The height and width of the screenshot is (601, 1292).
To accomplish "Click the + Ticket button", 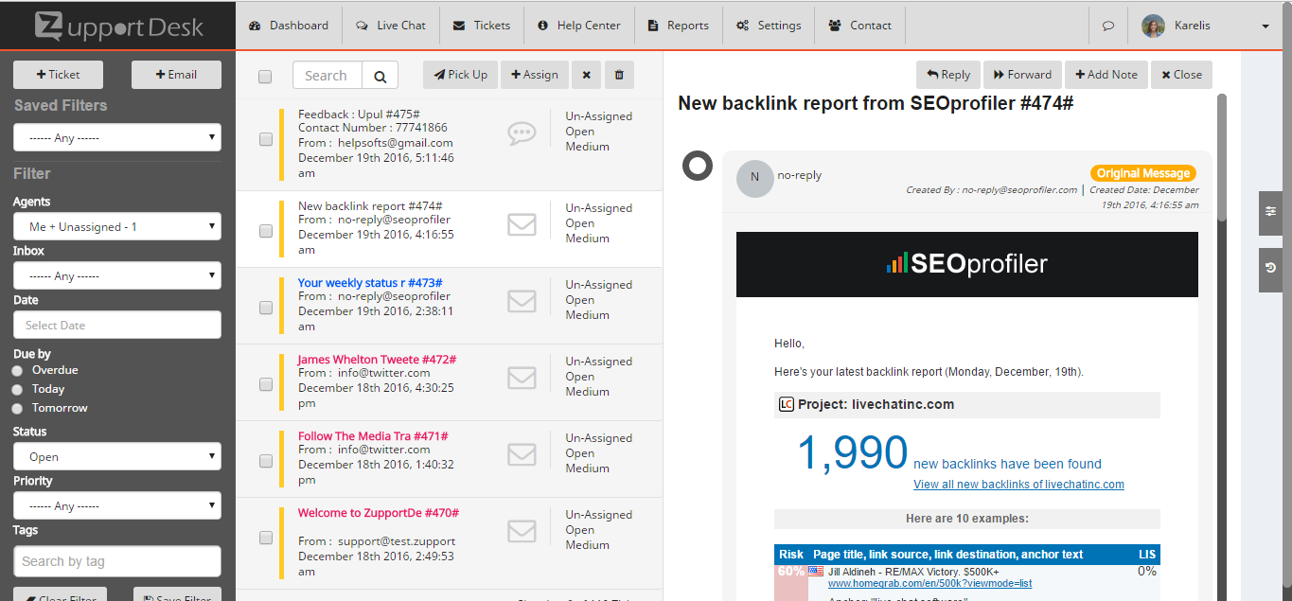I will 59,75.
